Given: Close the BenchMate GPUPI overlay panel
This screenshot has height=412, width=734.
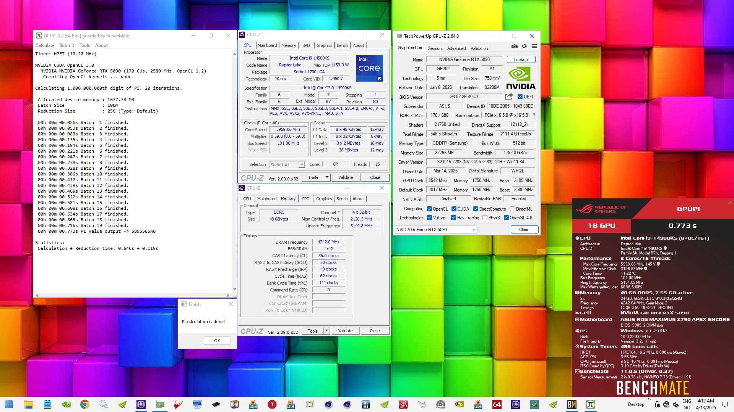Looking at the screenshot, I should tap(729, 202).
